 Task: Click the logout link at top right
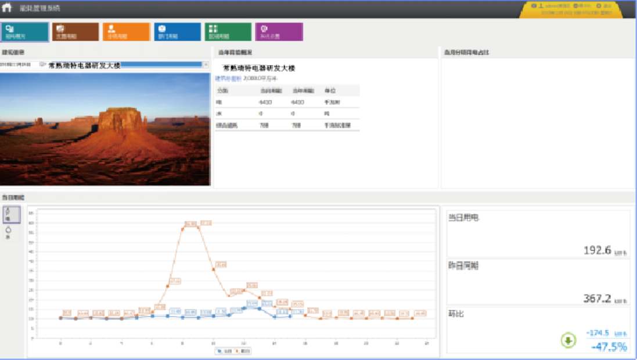606,6
